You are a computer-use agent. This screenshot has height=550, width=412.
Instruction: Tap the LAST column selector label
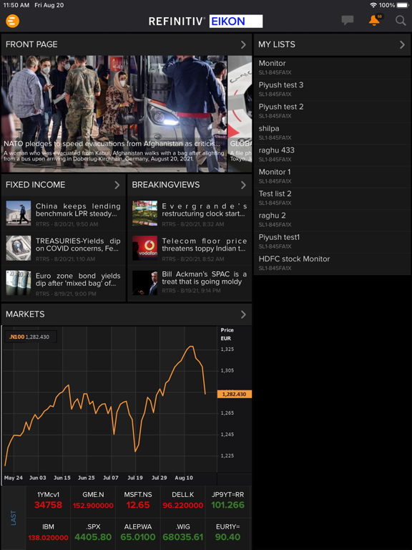[14, 518]
